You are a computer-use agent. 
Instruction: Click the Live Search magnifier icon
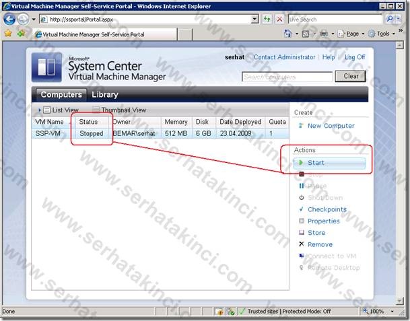(x=390, y=19)
